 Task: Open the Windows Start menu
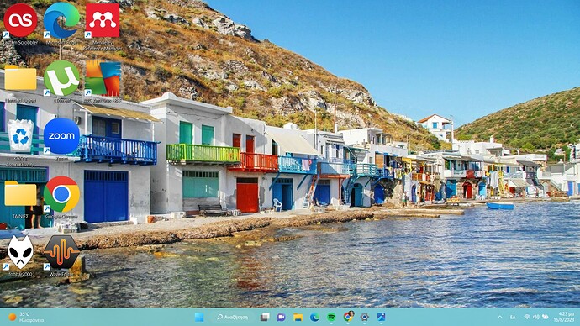pos(199,317)
